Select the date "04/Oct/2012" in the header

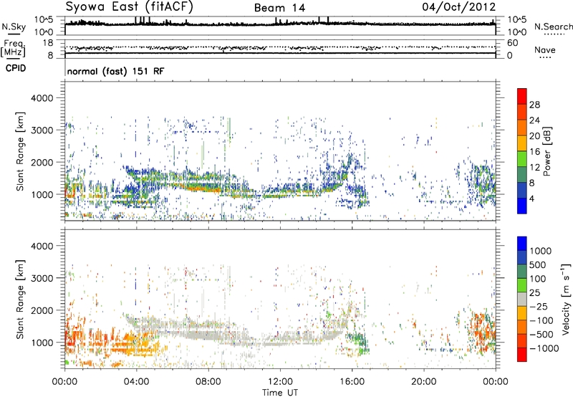(x=459, y=7)
